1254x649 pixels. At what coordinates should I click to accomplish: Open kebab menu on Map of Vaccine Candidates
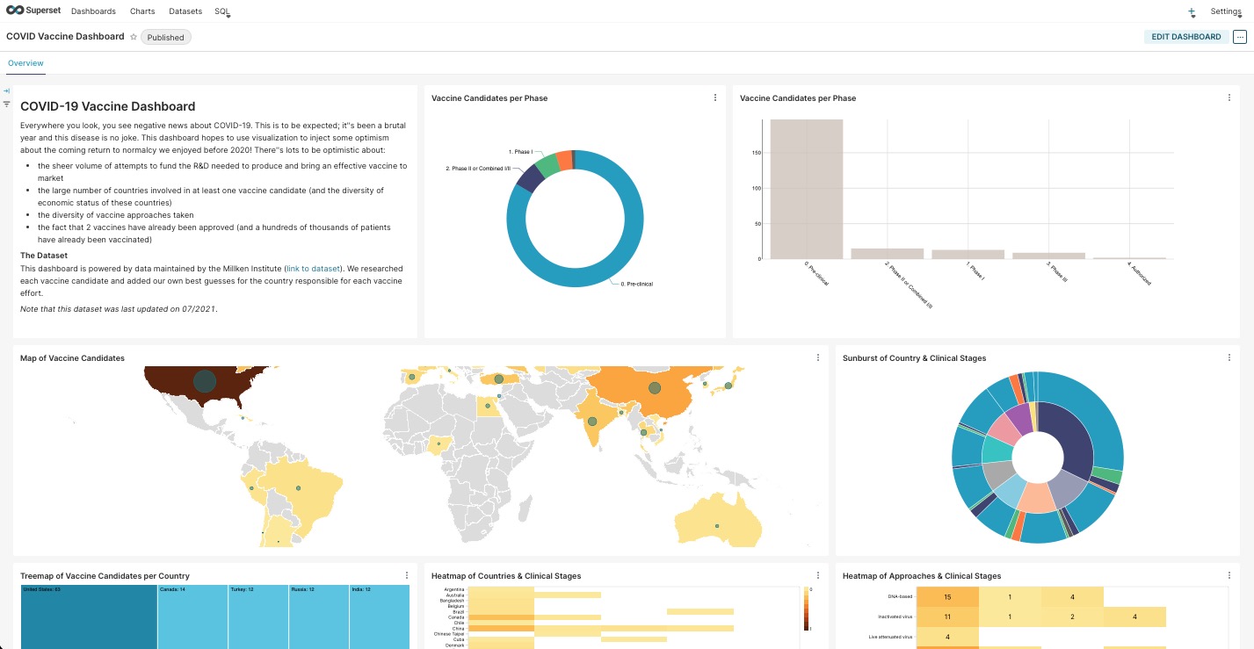(x=818, y=357)
